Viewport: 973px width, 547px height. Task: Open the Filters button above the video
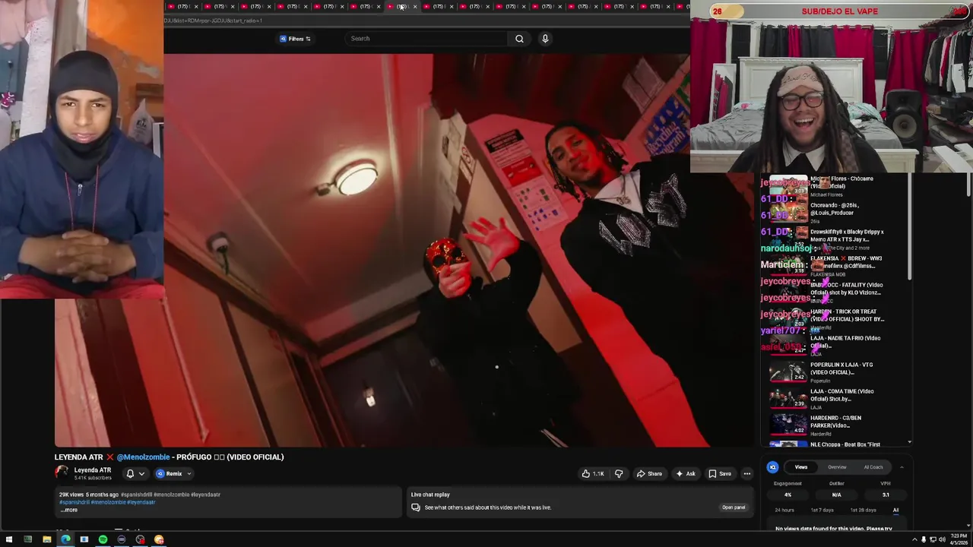coord(295,39)
